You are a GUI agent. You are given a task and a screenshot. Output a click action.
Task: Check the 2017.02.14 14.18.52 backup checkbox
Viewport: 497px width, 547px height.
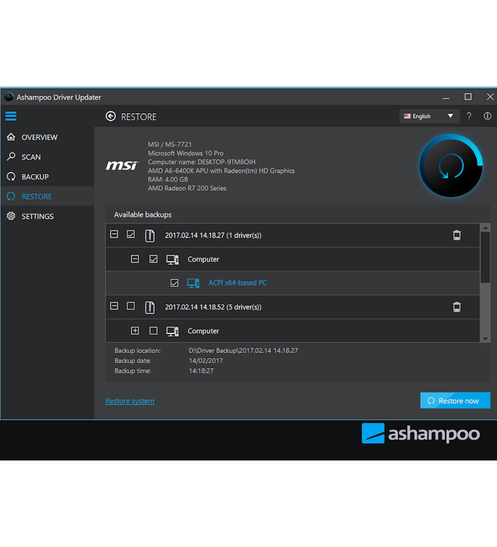(131, 306)
